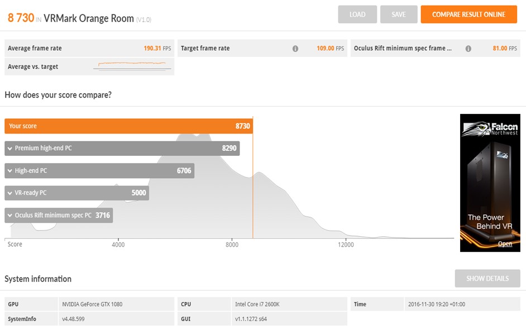This screenshot has height=330, width=526.
Task: Select the orange Your score bar
Action: pyautogui.click(x=128, y=126)
